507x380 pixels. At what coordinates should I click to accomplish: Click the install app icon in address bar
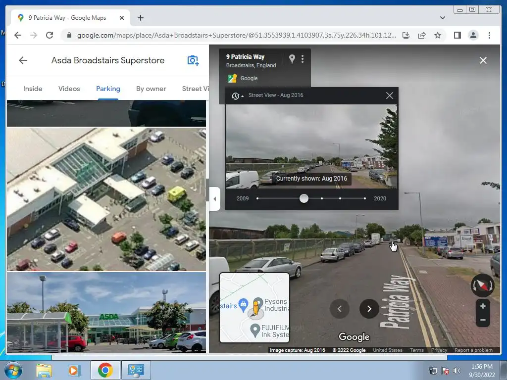point(406,35)
